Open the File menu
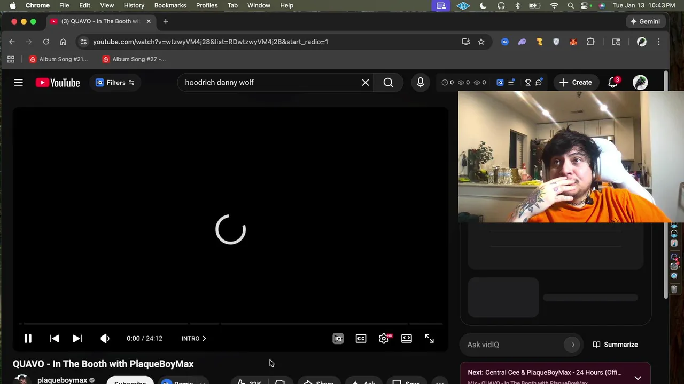684x384 pixels. click(64, 5)
